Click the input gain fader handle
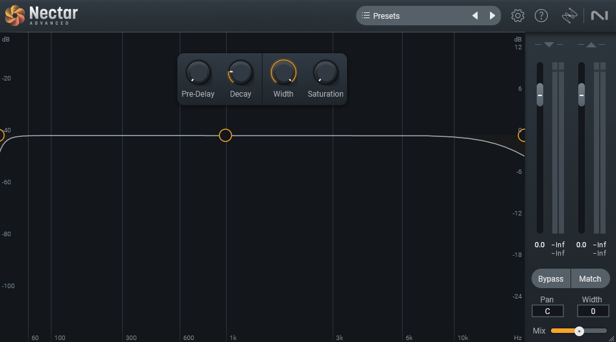Viewport: 616px width, 342px height. pos(540,95)
